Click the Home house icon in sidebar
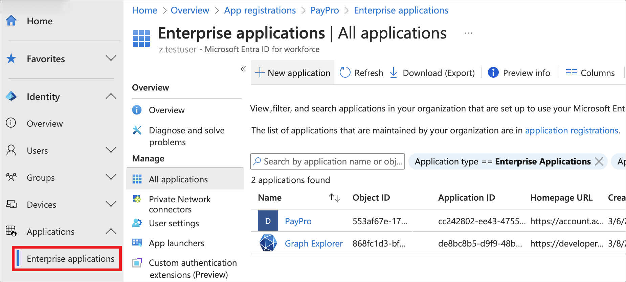 point(11,21)
